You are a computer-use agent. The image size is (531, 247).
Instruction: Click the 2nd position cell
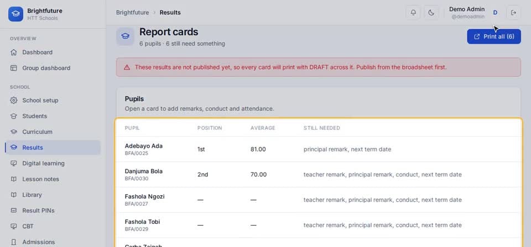tap(202, 174)
